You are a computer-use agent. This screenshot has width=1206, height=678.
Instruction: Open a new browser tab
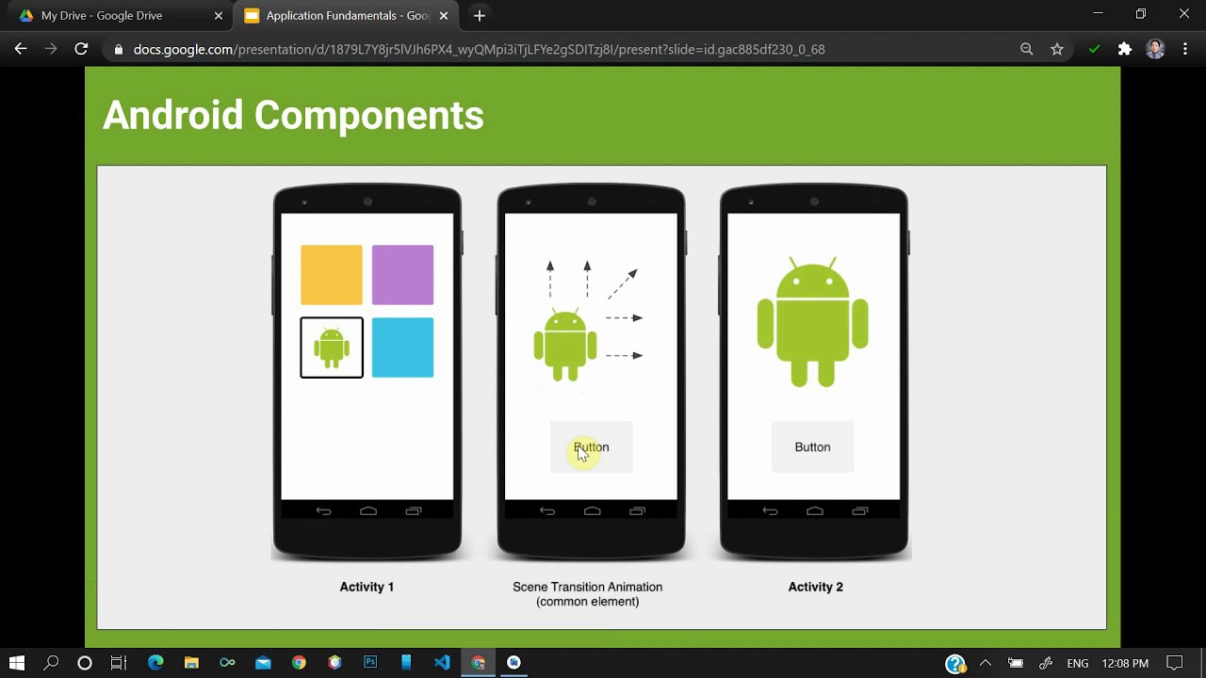point(479,15)
